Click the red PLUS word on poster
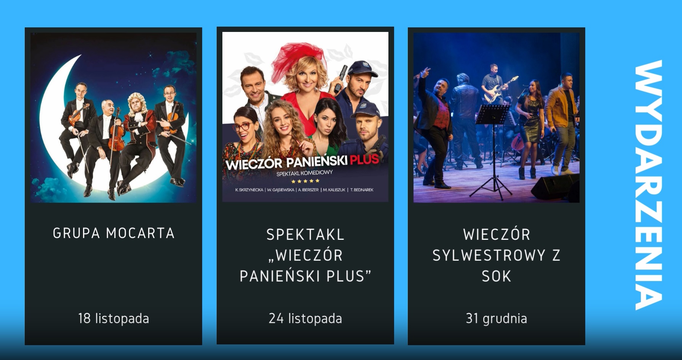This screenshot has height=360, width=682. point(364,159)
